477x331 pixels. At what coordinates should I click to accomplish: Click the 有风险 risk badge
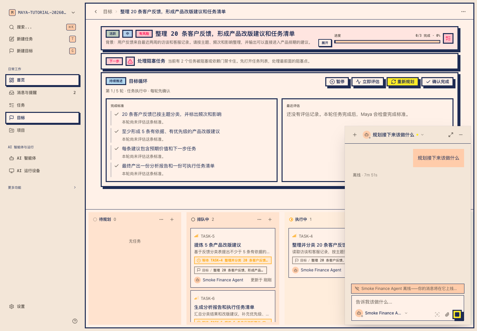(x=144, y=34)
